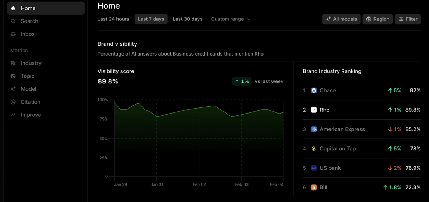Select the Industry building icon

tap(13, 63)
